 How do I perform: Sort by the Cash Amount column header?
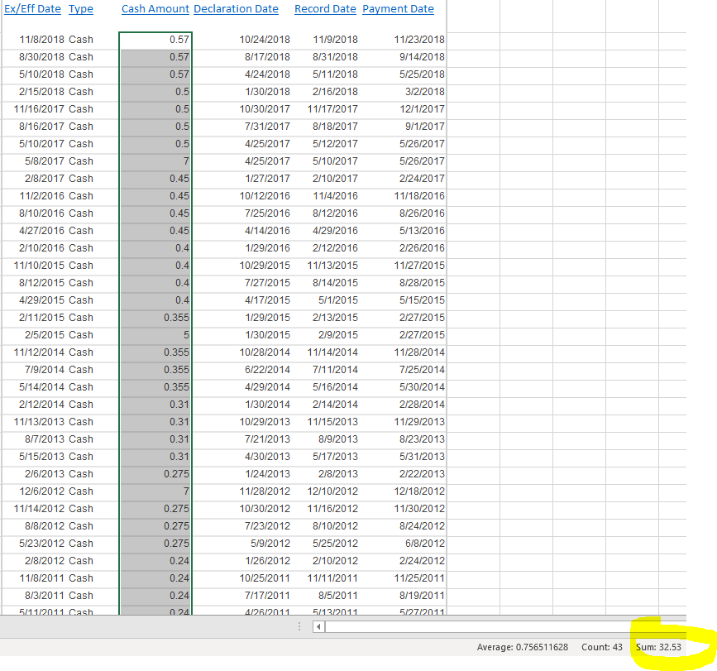pyautogui.click(x=155, y=9)
